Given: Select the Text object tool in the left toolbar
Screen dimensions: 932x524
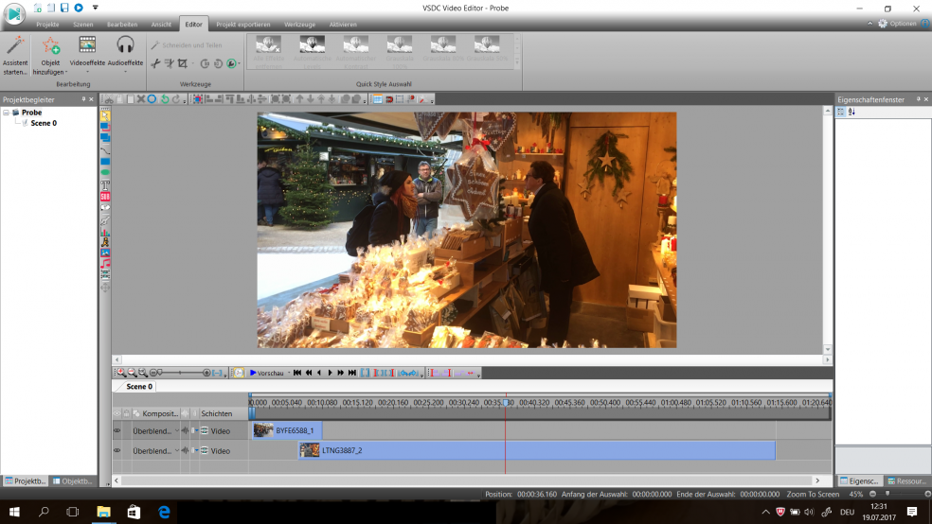Looking at the screenshot, I should pos(105,184).
